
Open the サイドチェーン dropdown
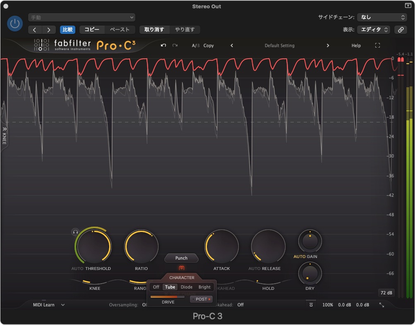click(382, 17)
